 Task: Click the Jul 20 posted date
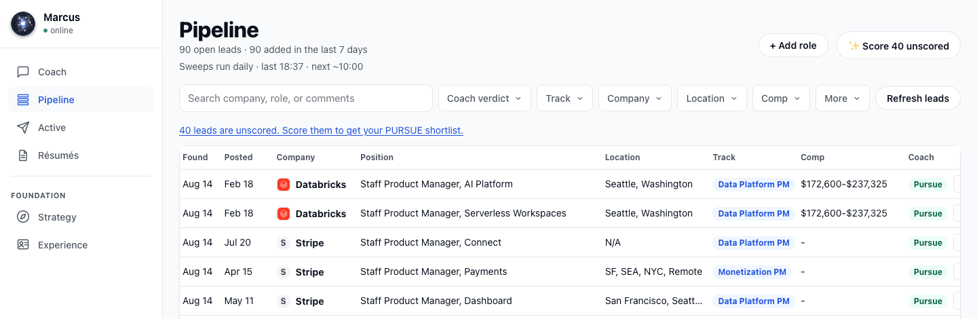tap(237, 242)
